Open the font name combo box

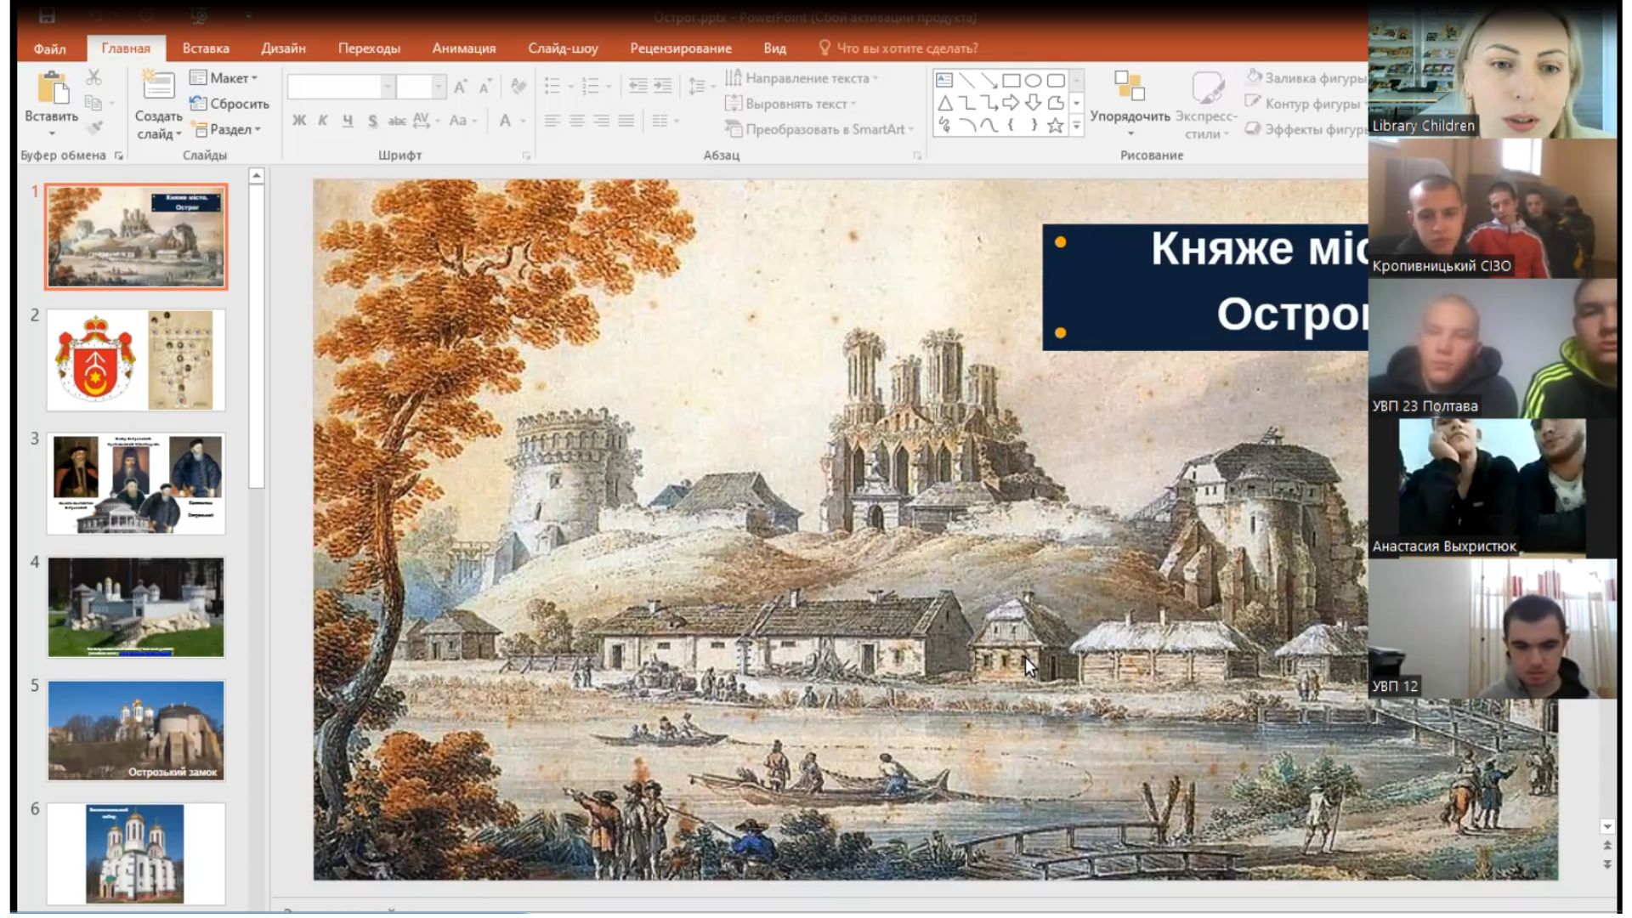point(341,87)
